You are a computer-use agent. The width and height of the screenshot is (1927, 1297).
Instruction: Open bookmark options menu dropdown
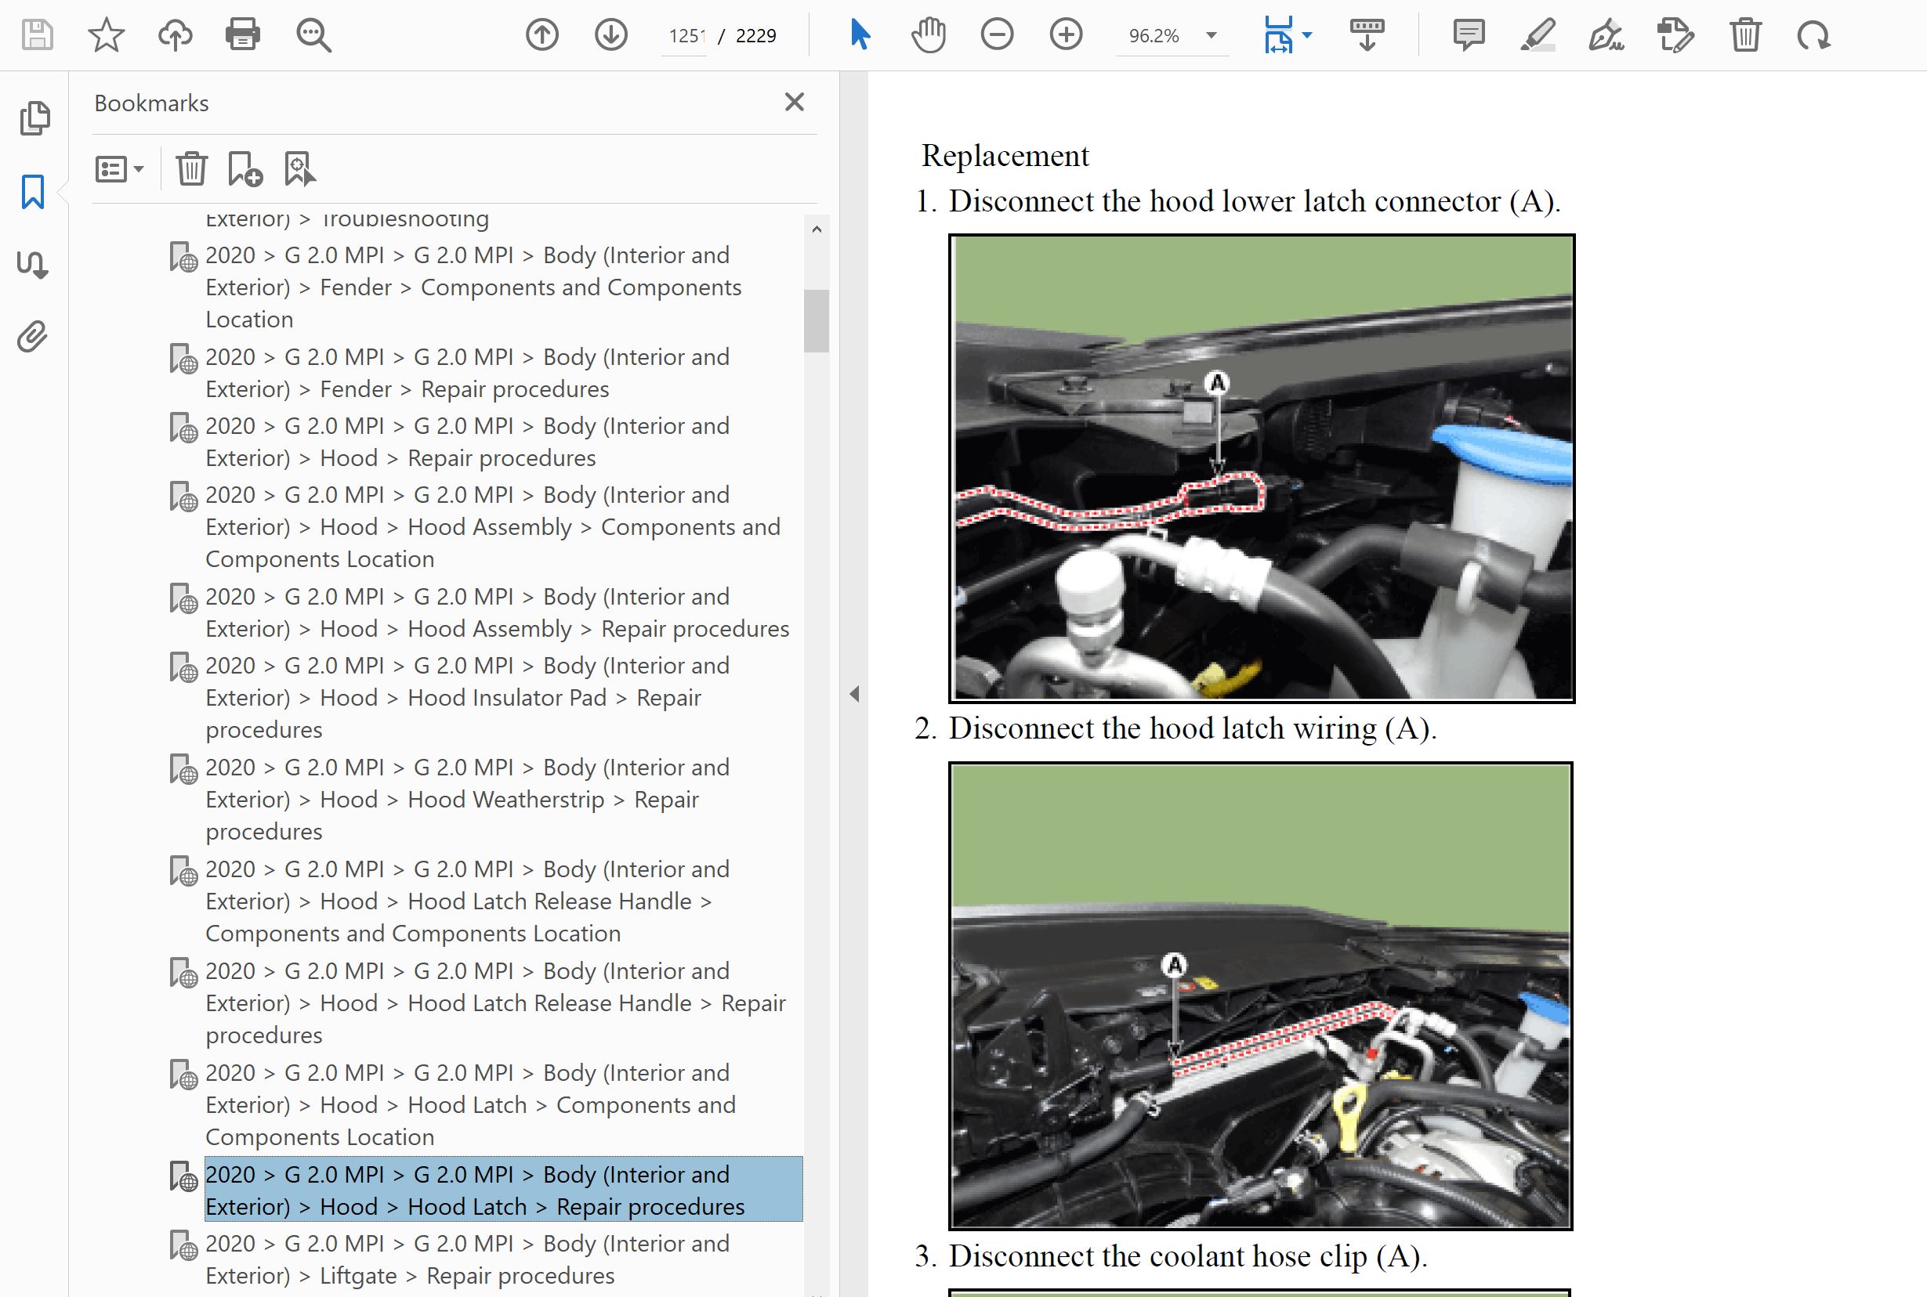(x=119, y=168)
